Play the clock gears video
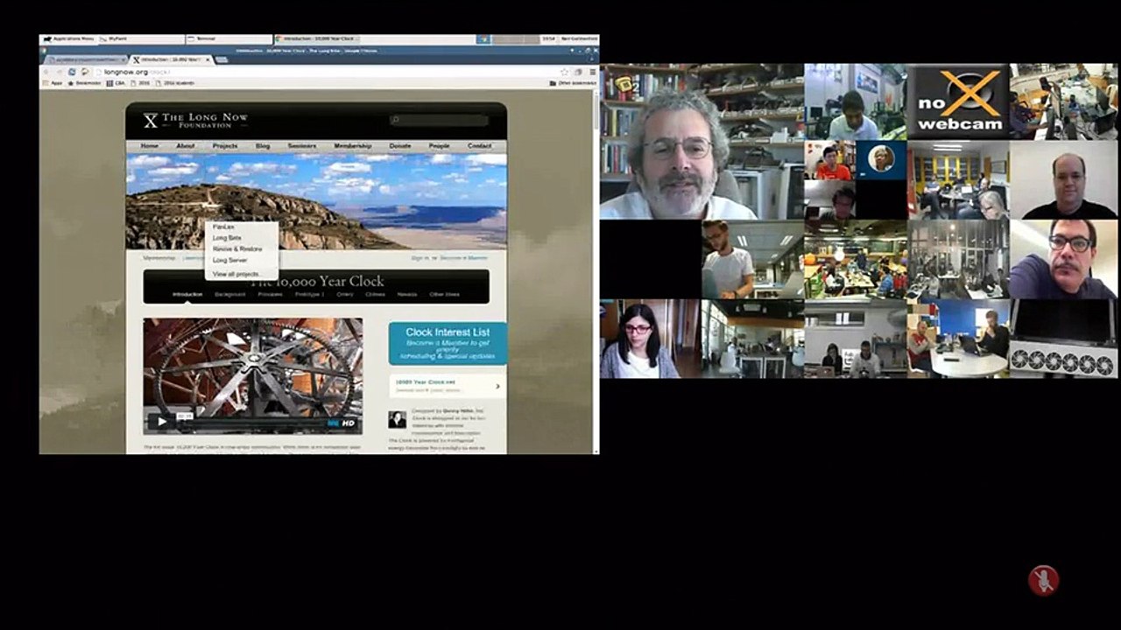 tap(161, 422)
